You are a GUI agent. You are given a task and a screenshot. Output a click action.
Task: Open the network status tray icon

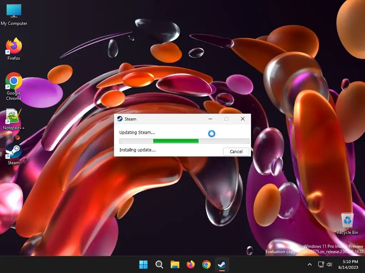[321, 264]
